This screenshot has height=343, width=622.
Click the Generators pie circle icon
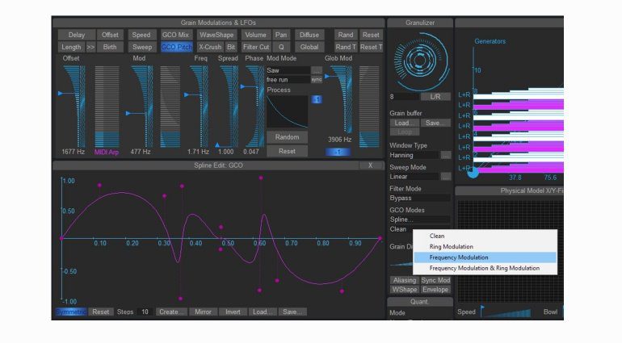[x=473, y=171]
